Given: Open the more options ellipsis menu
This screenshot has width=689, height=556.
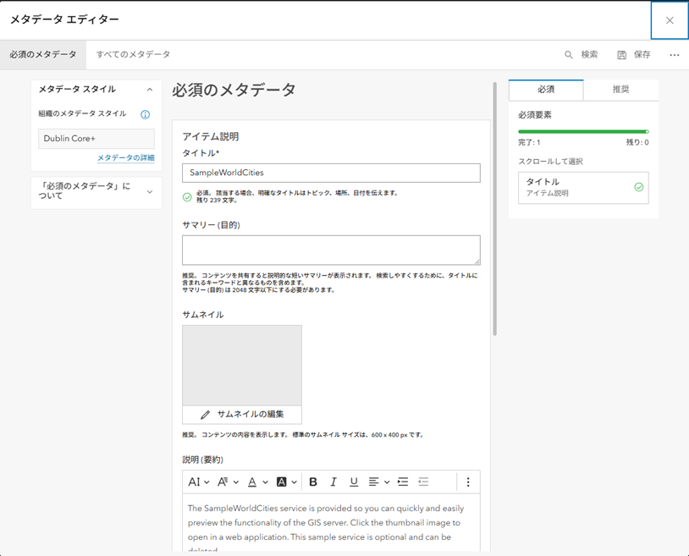Looking at the screenshot, I should click(x=675, y=55).
